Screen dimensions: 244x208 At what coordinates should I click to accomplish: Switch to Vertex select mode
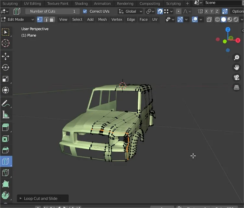click(x=40, y=20)
